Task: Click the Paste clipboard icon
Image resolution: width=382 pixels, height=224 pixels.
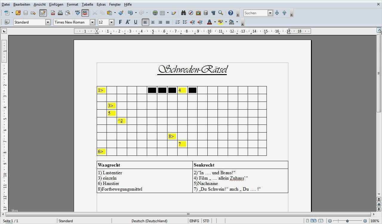Action: (109, 13)
